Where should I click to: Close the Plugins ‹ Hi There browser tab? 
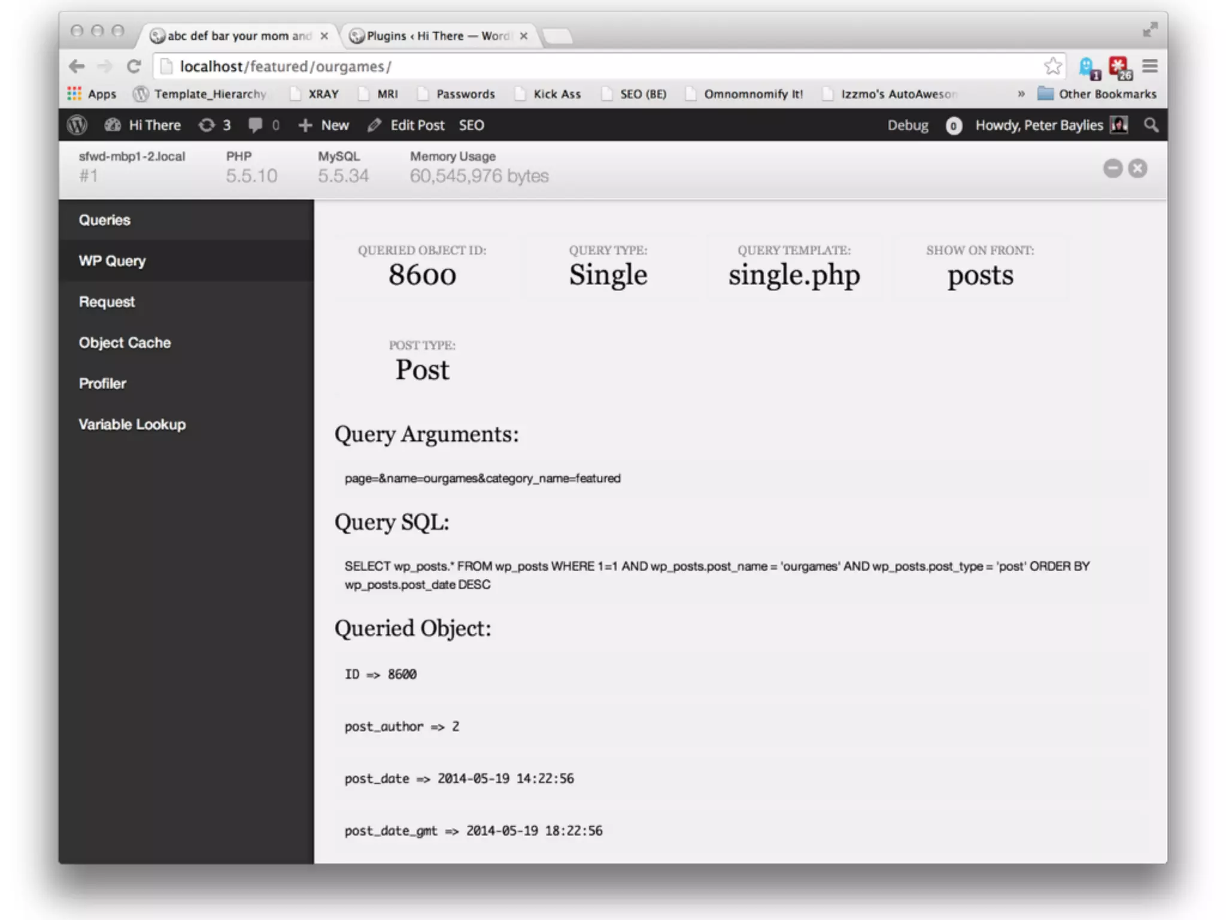pyautogui.click(x=524, y=36)
